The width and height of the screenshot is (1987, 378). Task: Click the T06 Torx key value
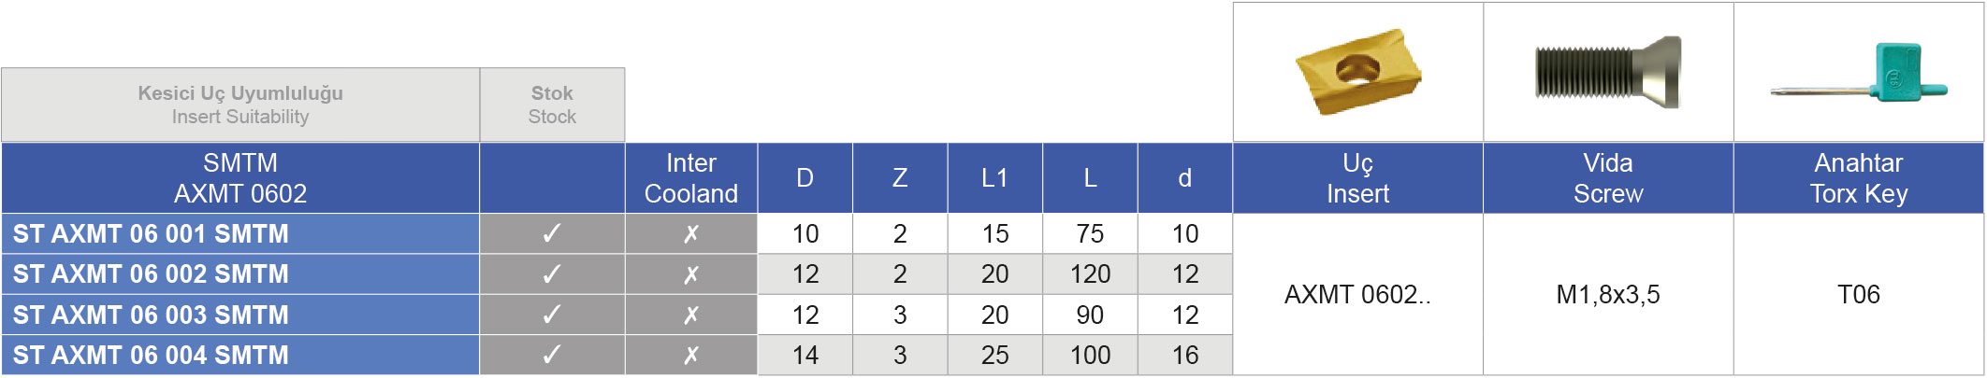point(1859,295)
